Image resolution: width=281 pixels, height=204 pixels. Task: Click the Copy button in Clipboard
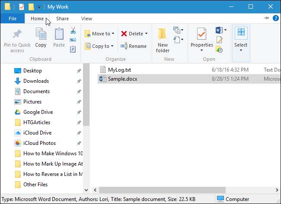point(41,38)
